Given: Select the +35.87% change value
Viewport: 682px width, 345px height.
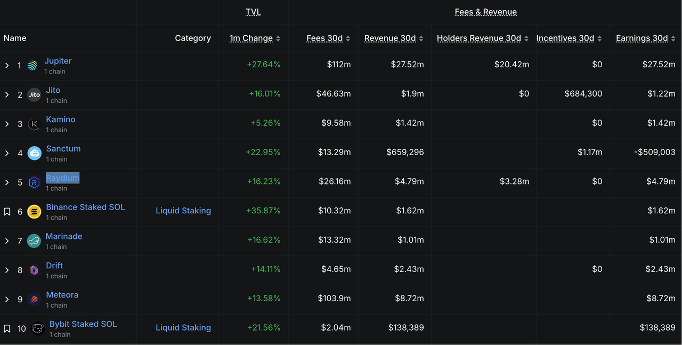Looking at the screenshot, I should tap(263, 211).
